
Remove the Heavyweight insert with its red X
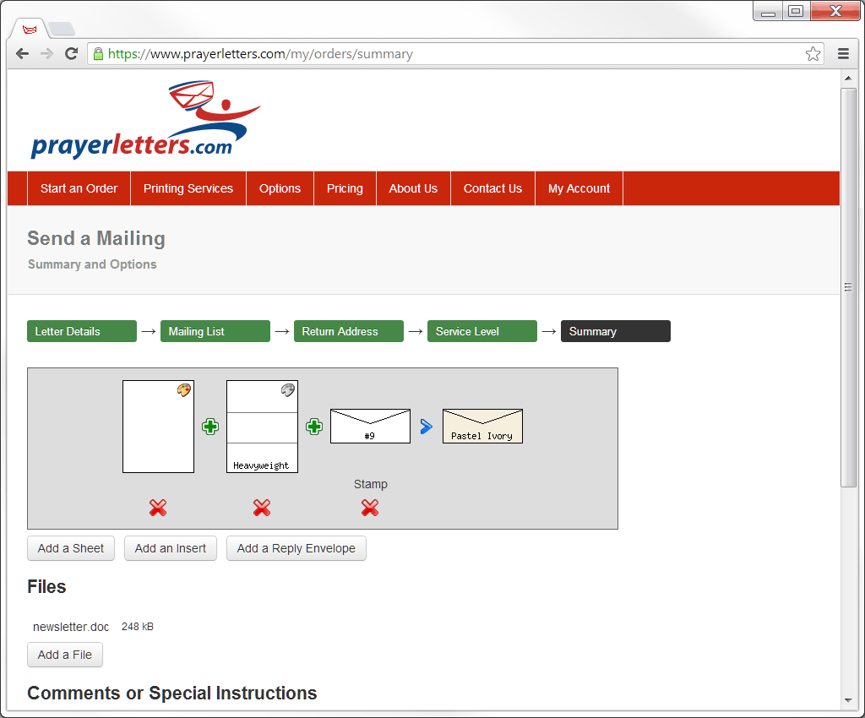[x=262, y=508]
